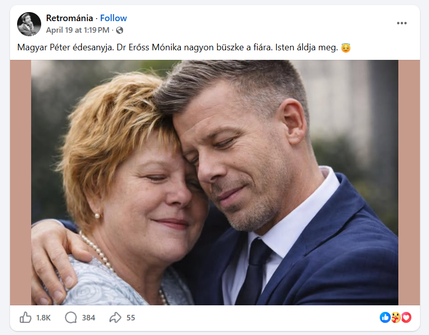Open the 384 comments count

[x=88, y=318]
